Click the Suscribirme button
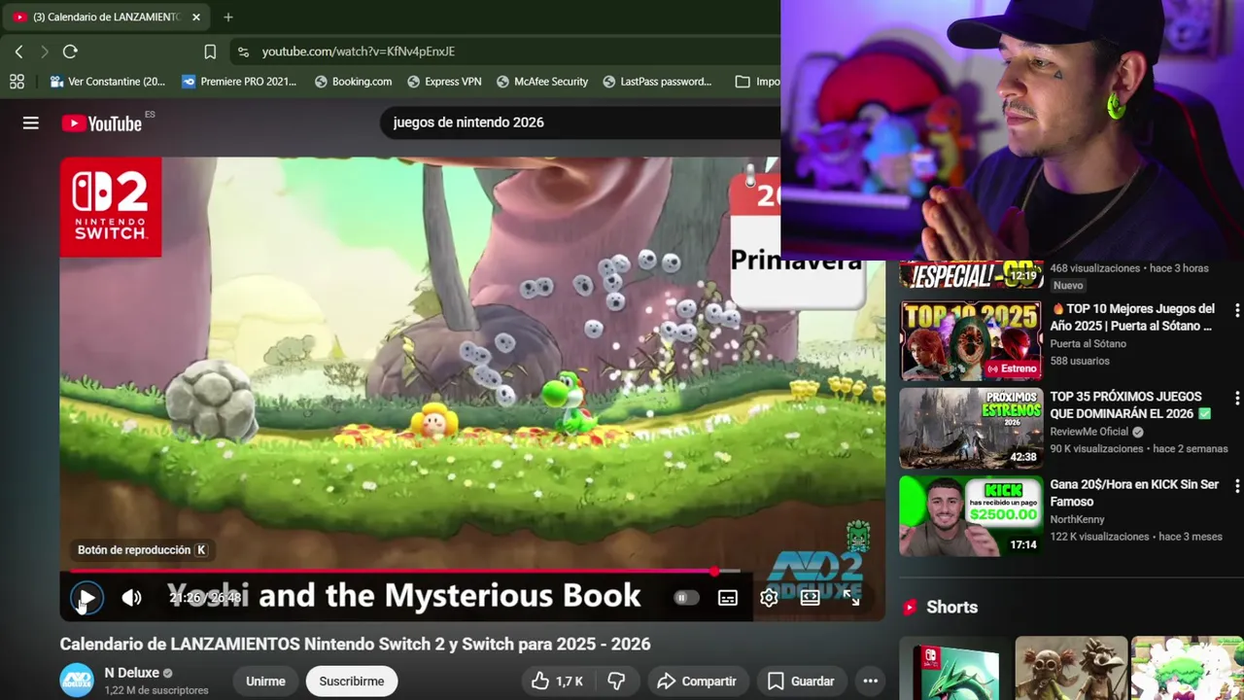Viewport: 1244px width, 700px height. pos(352,682)
